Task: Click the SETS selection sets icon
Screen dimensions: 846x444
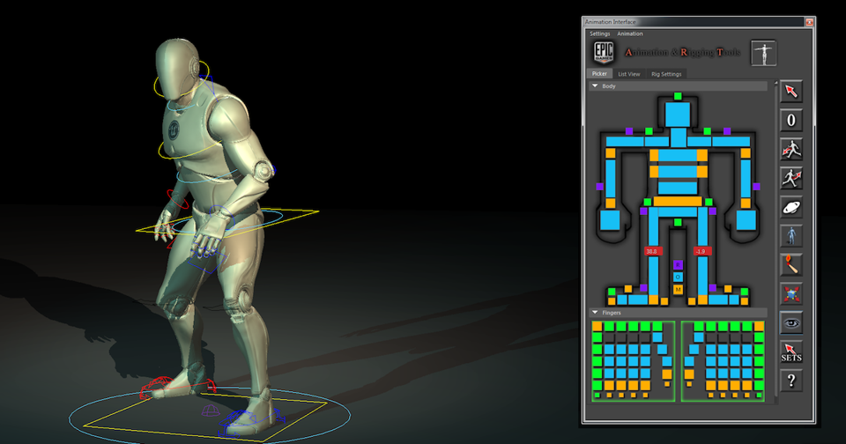Action: coord(791,352)
